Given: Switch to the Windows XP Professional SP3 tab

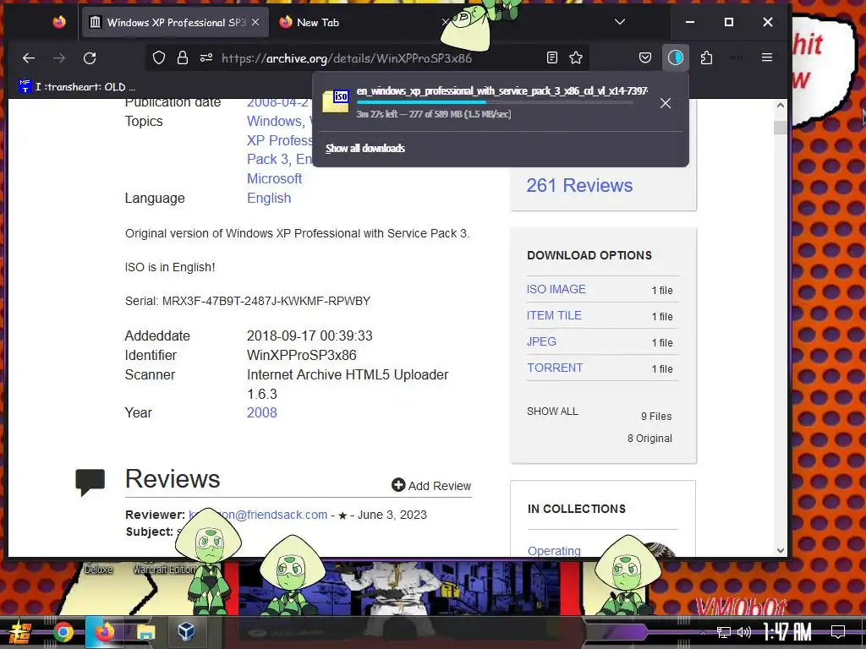Looking at the screenshot, I should [176, 22].
